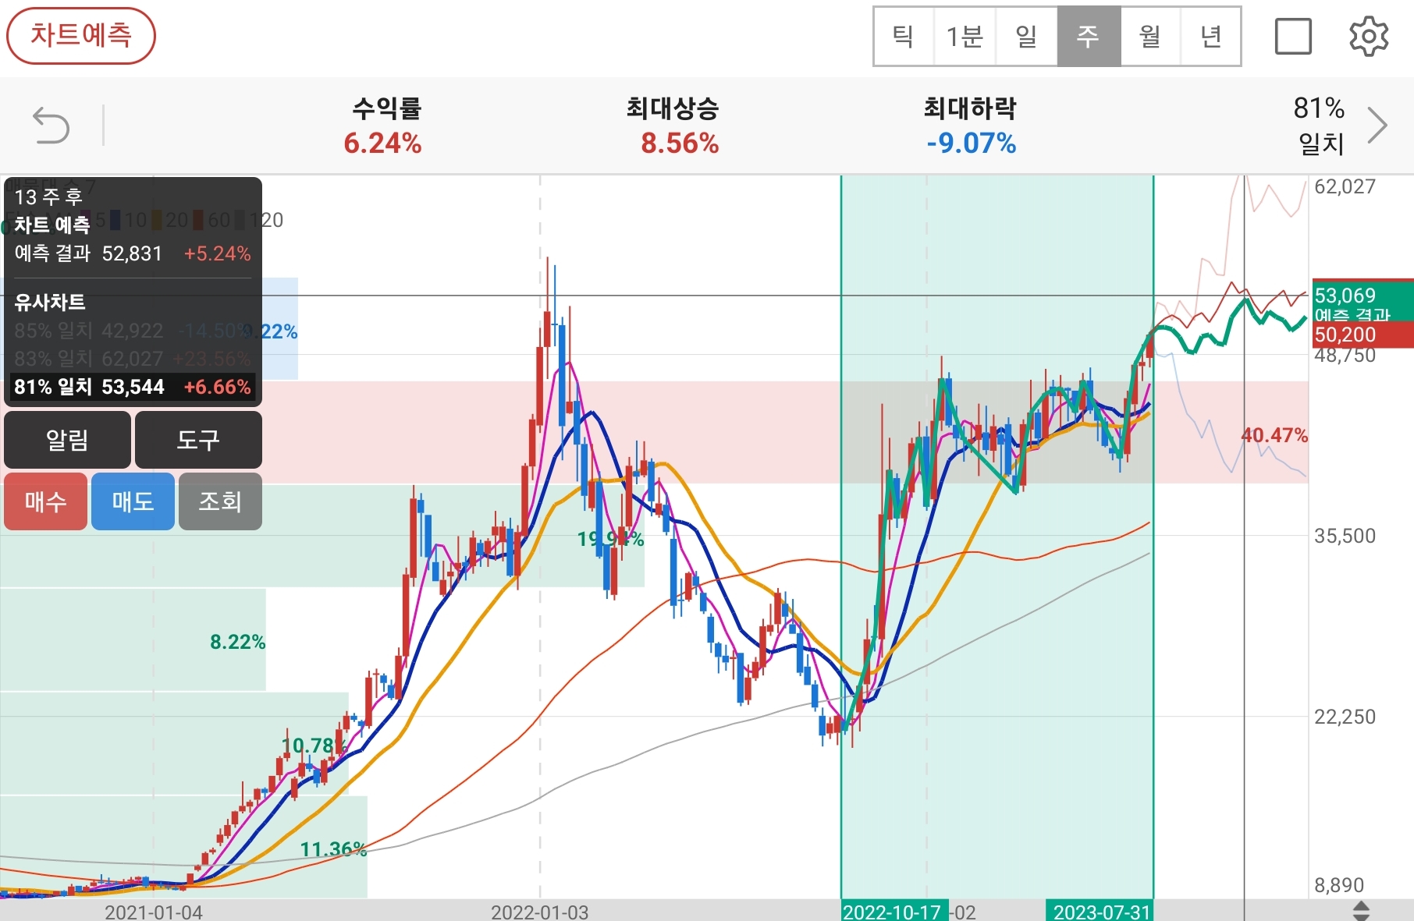Tap the blue 매도 sell button
The height and width of the screenshot is (921, 1414).
[x=133, y=501]
